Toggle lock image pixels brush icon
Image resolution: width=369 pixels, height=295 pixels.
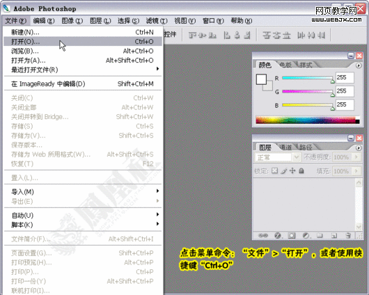pyautogui.click(x=284, y=170)
